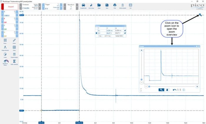Increase timebase with plus stepper
The height and width of the screenshot is (124, 206).
pos(40,6)
